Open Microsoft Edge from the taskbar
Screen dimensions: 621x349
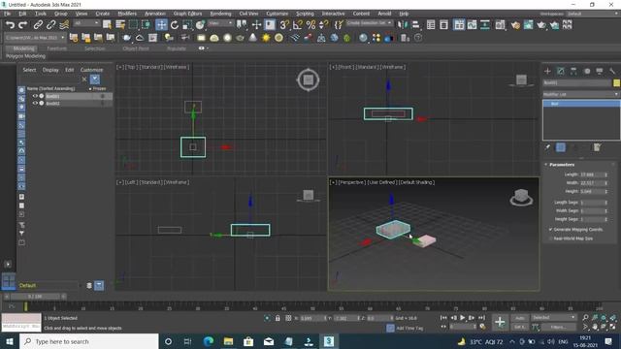(x=209, y=341)
